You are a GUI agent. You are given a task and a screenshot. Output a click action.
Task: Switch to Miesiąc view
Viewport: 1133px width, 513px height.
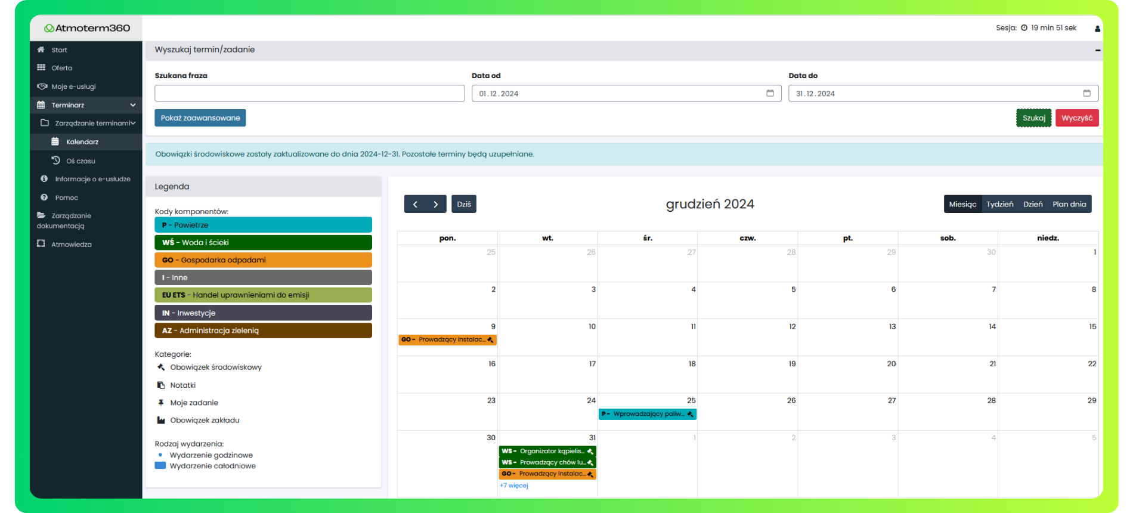962,204
